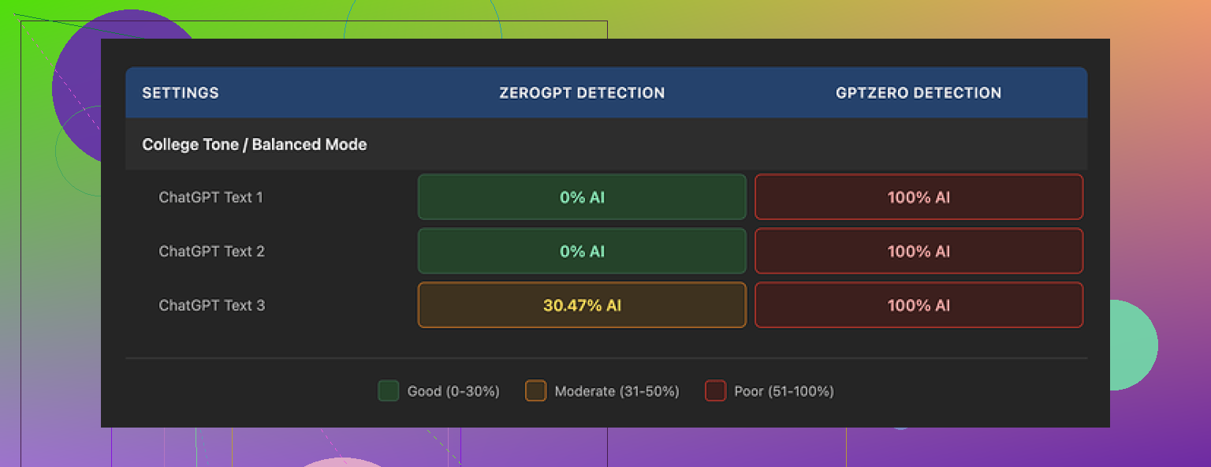The width and height of the screenshot is (1211, 467).
Task: Click the orange Moderate legend swatch
Action: [x=535, y=391]
